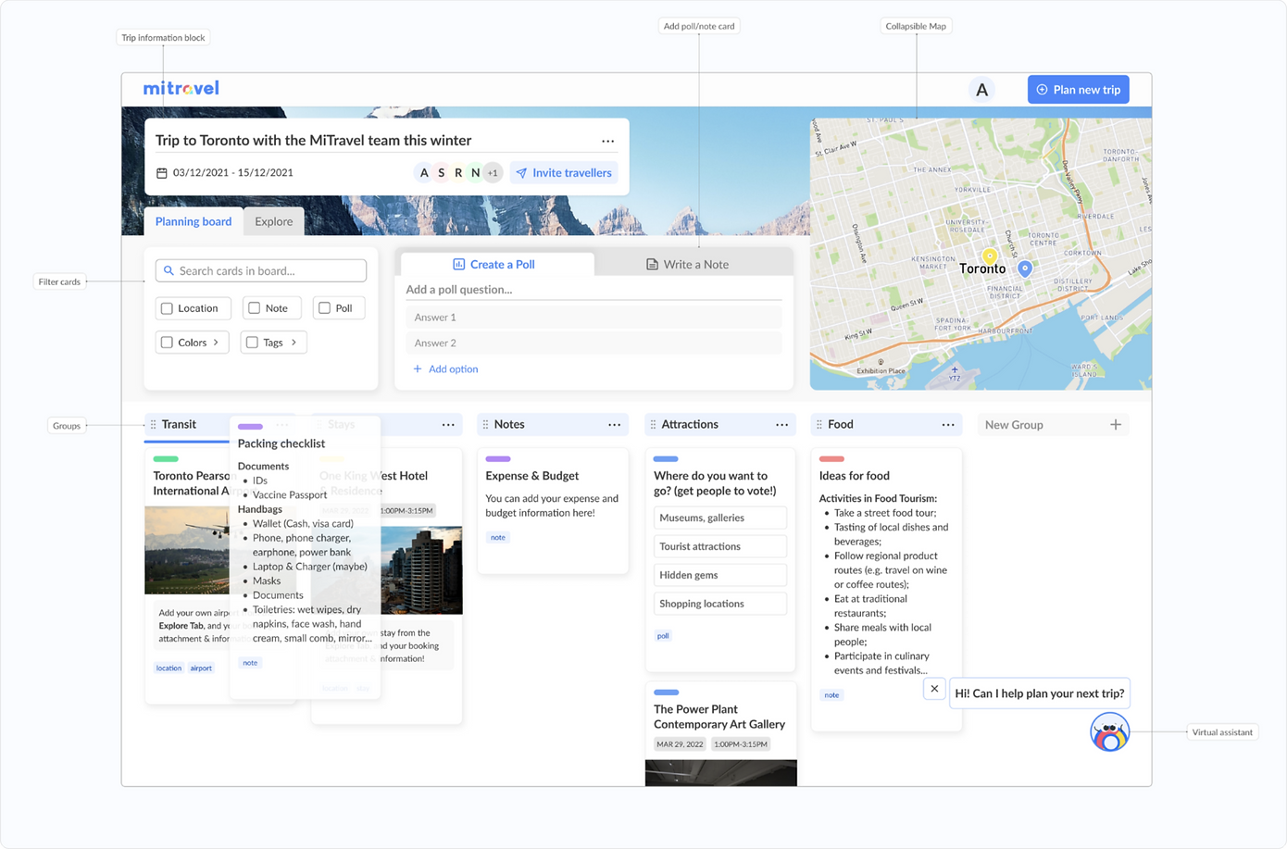The image size is (1287, 849).
Task: Select traveller avatar N
Action: pyautogui.click(x=475, y=173)
